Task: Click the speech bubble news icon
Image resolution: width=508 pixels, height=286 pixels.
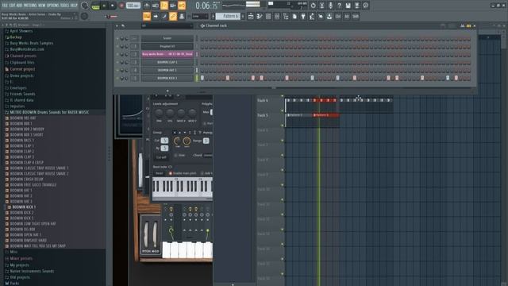Action: (365, 6)
